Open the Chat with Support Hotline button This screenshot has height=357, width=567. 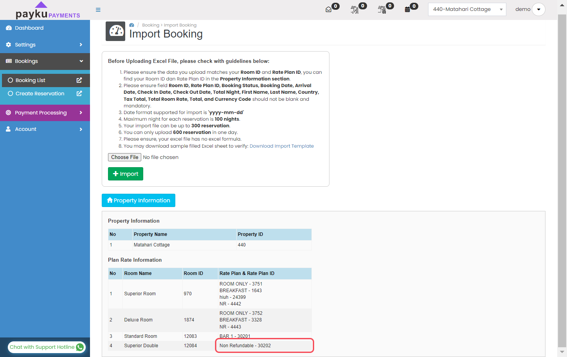point(47,347)
